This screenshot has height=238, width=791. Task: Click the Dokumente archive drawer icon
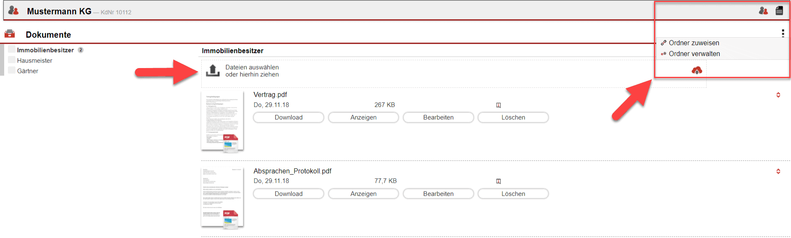click(10, 34)
